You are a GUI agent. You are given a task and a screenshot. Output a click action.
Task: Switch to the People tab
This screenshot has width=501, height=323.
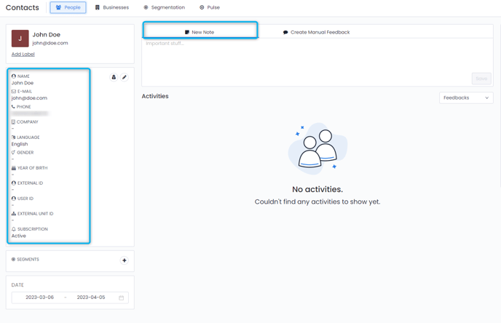click(x=68, y=7)
